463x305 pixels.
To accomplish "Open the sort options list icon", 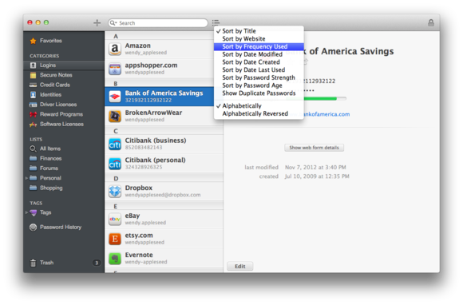I will 216,22.
